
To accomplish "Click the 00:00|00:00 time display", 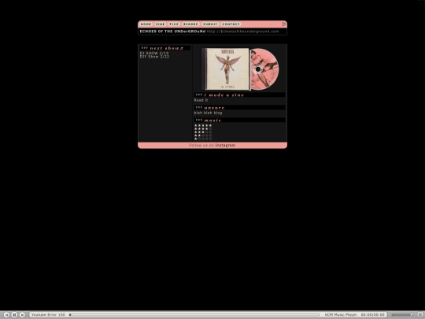I will 372,314.
